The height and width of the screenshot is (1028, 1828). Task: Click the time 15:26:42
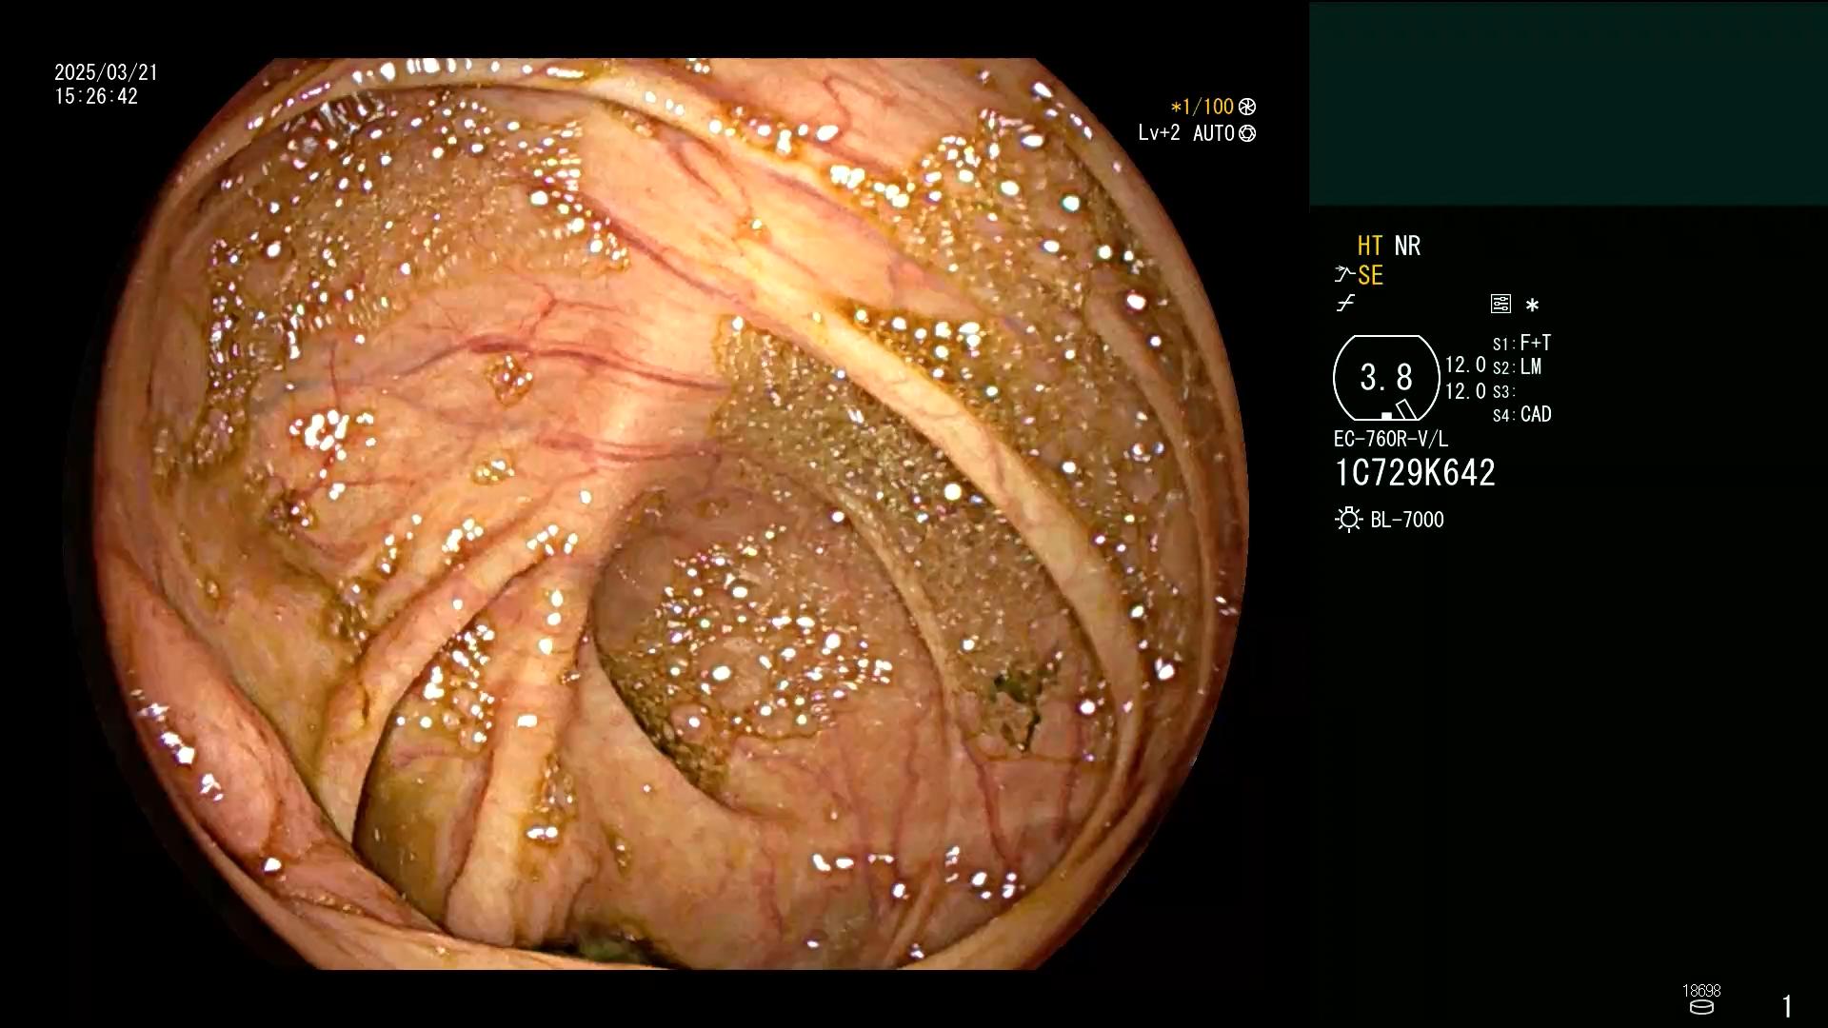pyautogui.click(x=96, y=97)
